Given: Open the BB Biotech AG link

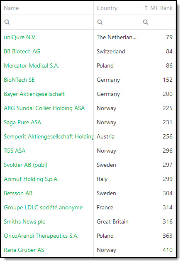Looking at the screenshot, I should (22, 51).
